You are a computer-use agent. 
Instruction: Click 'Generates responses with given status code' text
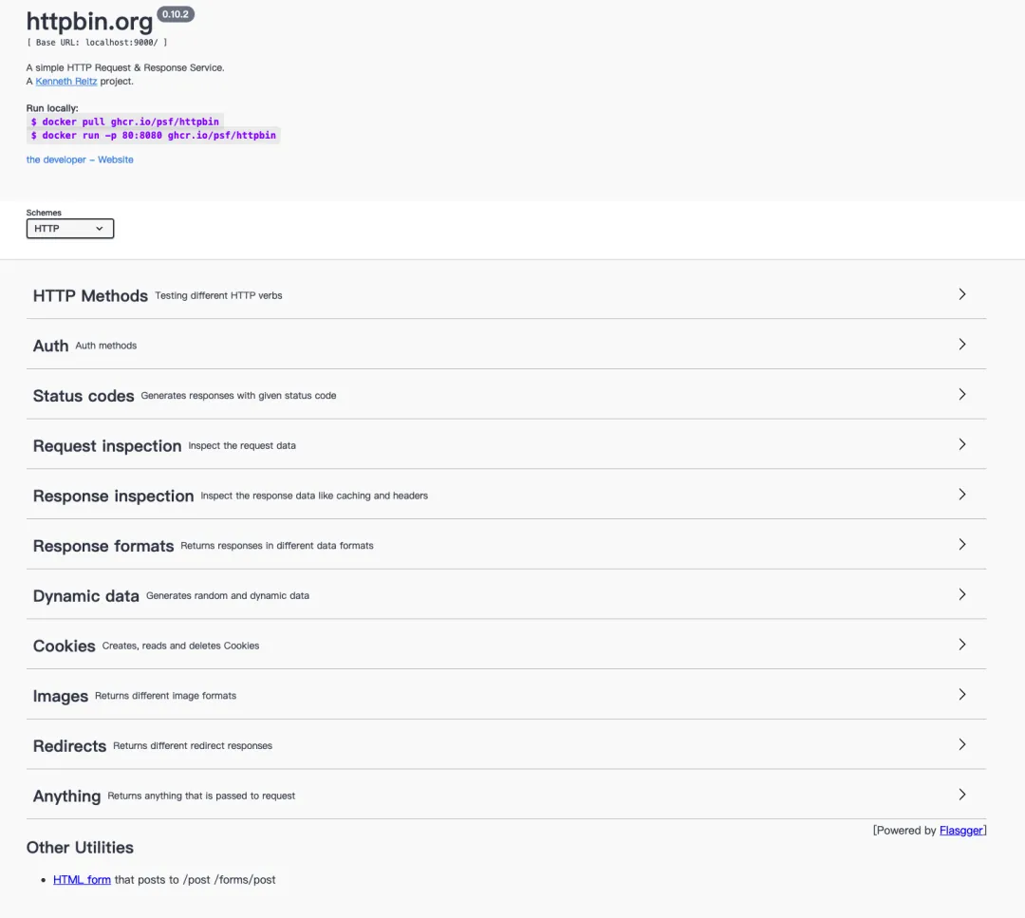coord(238,396)
